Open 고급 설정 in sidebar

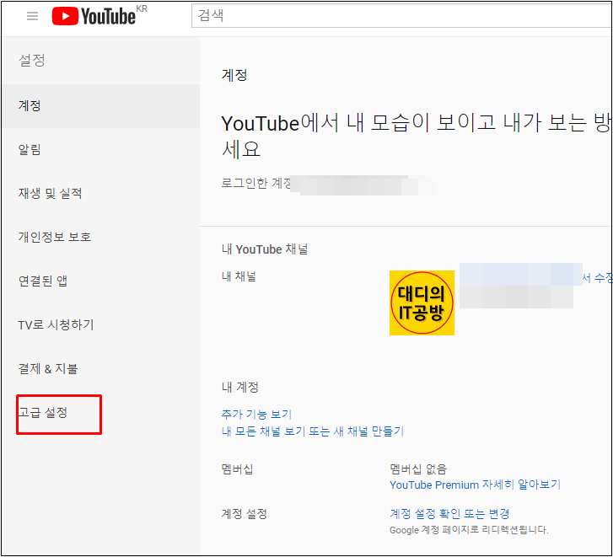(101, 412)
